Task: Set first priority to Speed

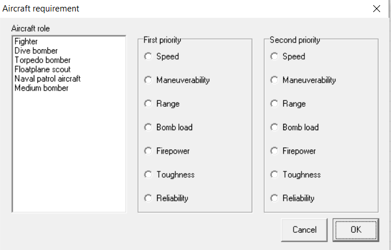Action: click(x=148, y=56)
